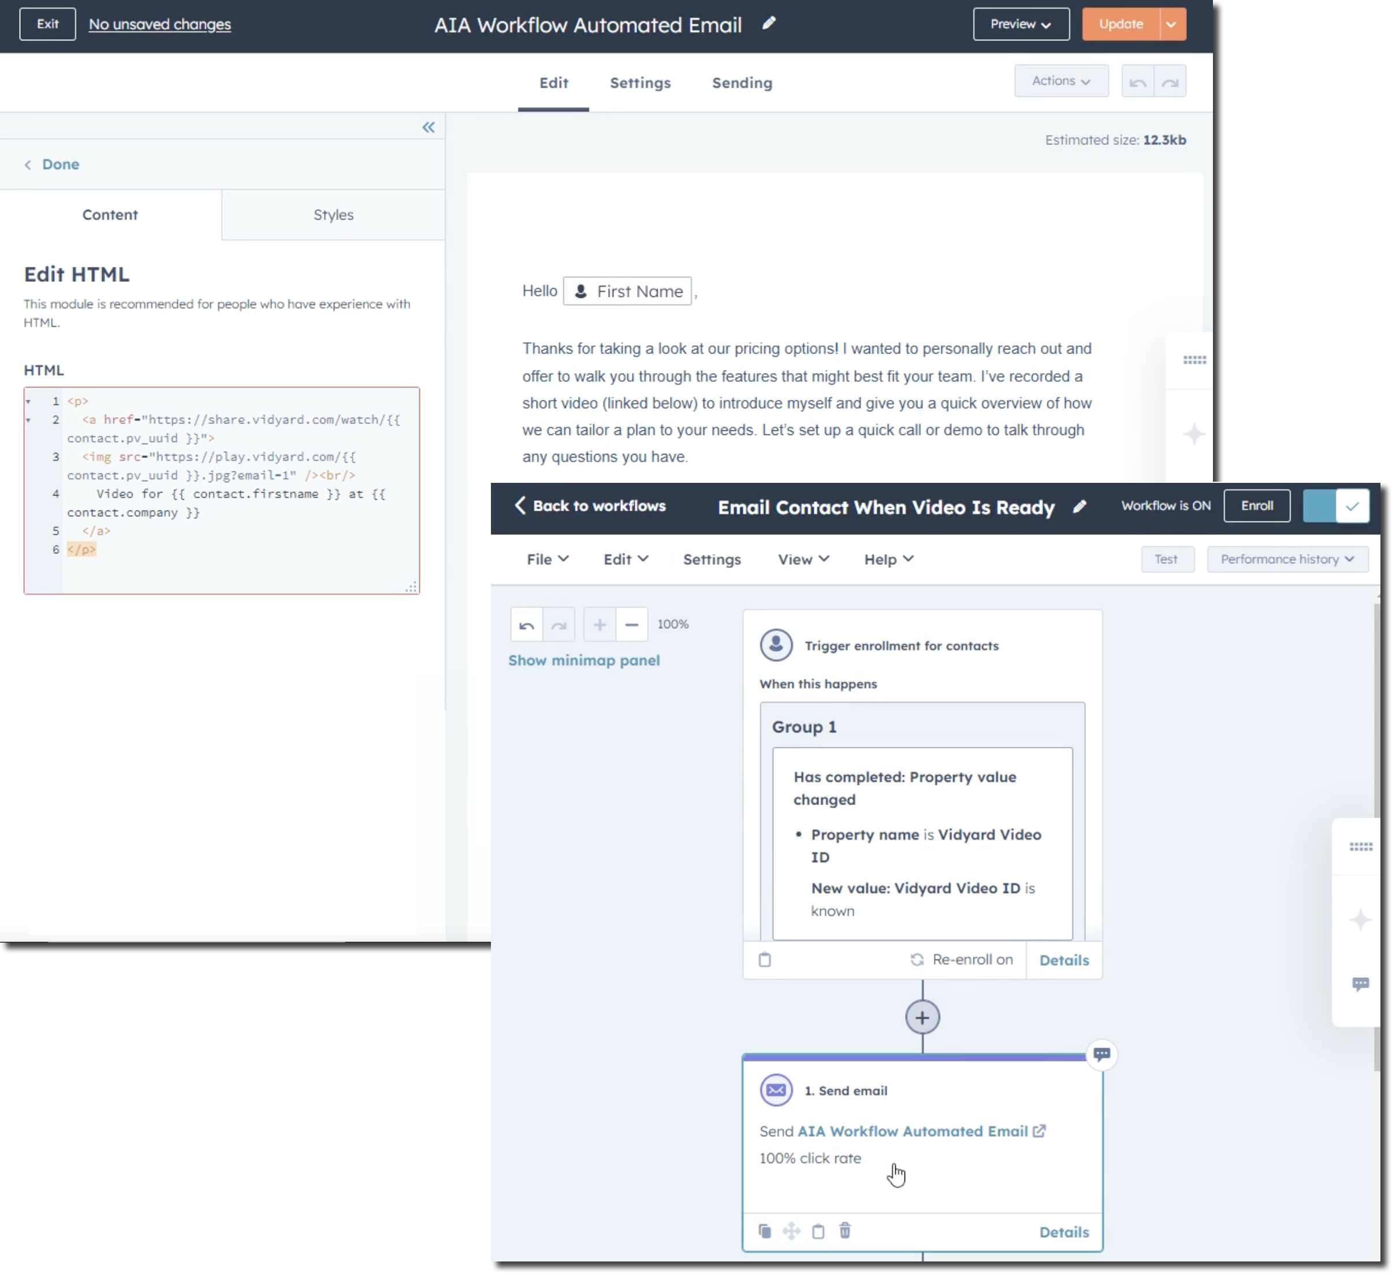
Task: Open AIA Workflow Automated Email link
Action: (x=912, y=1131)
